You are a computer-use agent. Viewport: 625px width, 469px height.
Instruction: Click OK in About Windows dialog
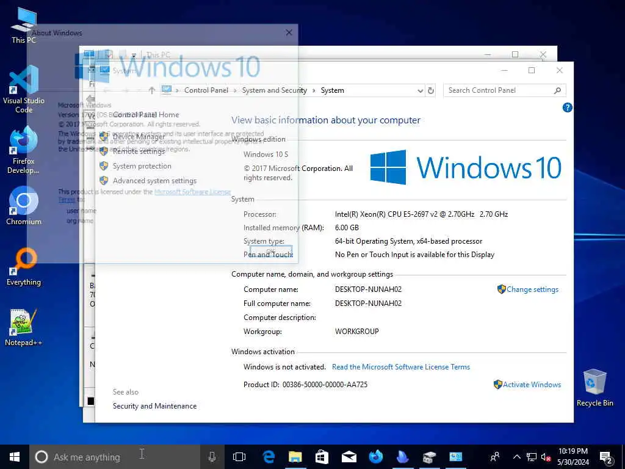pyautogui.click(x=271, y=251)
